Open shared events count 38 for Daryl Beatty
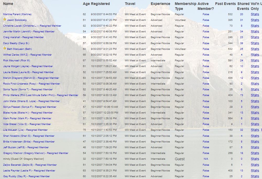262x179 pixels. (x=241, y=43)
